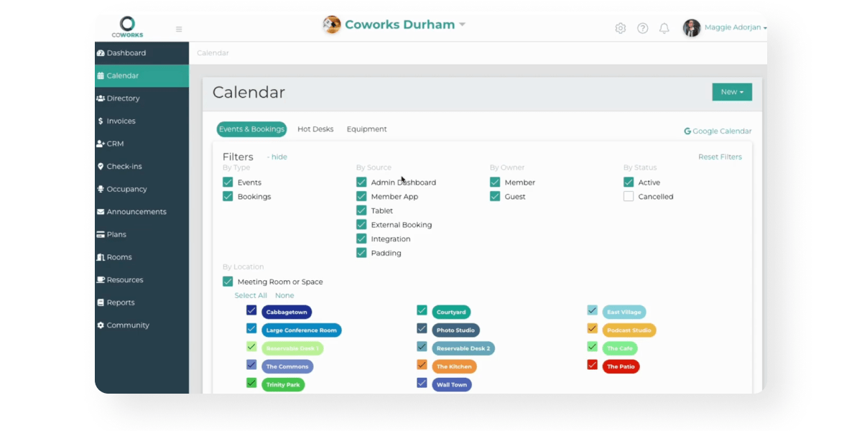
Task: Navigate to Announcements in sidebar
Action: [136, 212]
